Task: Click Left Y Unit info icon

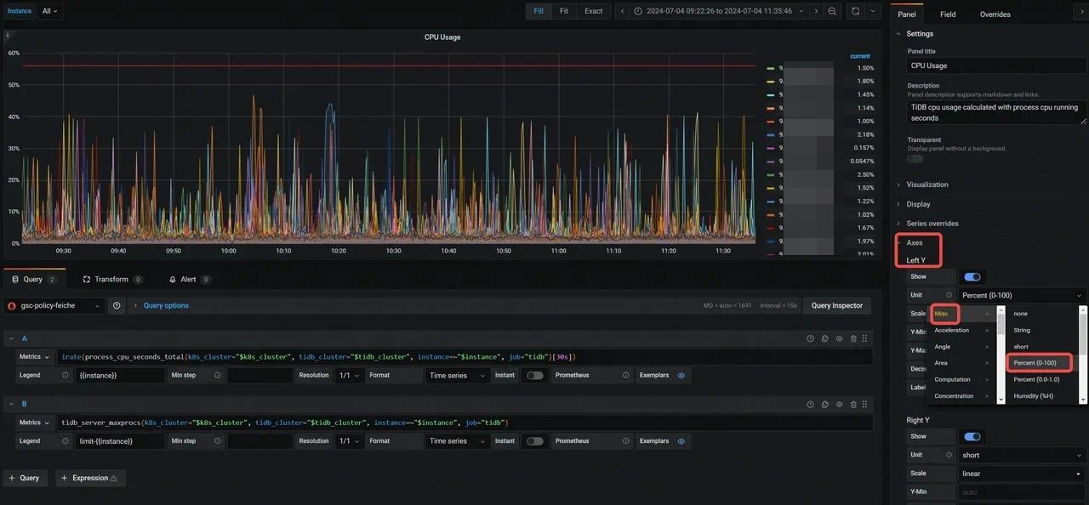Action: [x=949, y=295]
